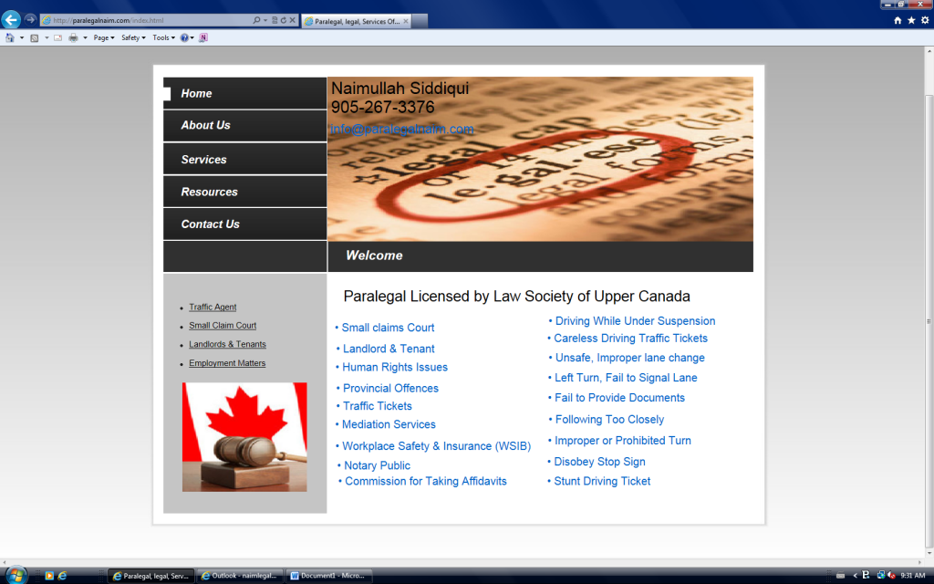Open the gear Tools icon at top right

[925, 20]
